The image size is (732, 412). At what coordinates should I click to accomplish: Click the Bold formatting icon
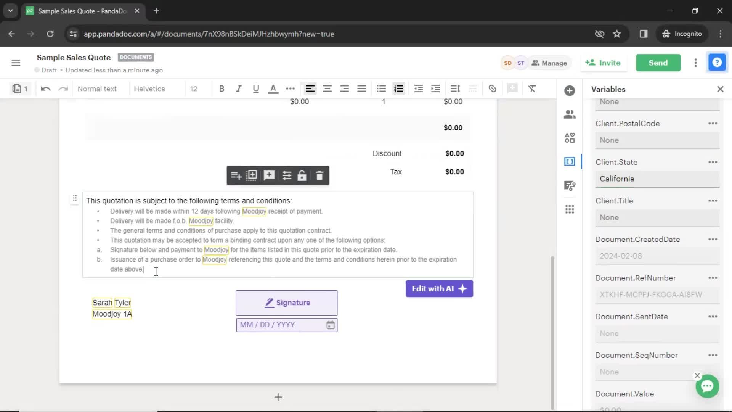coord(222,89)
